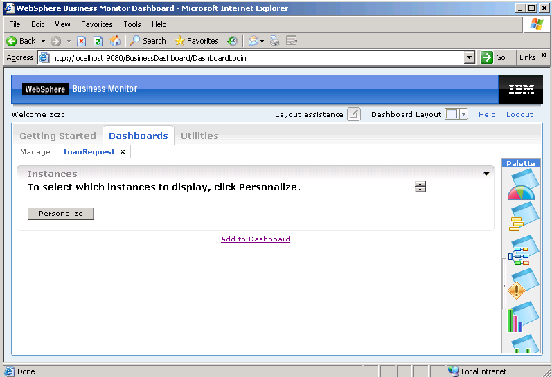Select the LoanRequest sub-tab

(x=89, y=152)
